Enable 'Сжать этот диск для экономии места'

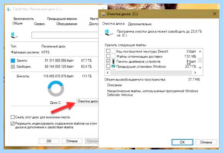[x=13, y=117]
